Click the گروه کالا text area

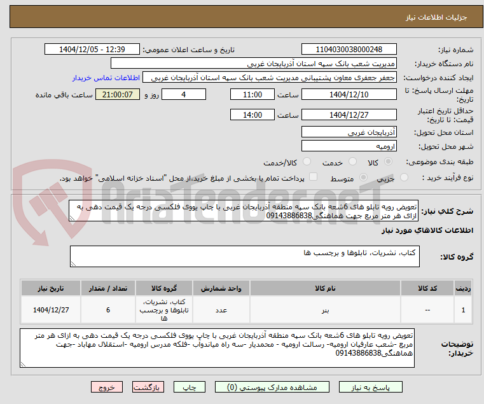point(245,256)
